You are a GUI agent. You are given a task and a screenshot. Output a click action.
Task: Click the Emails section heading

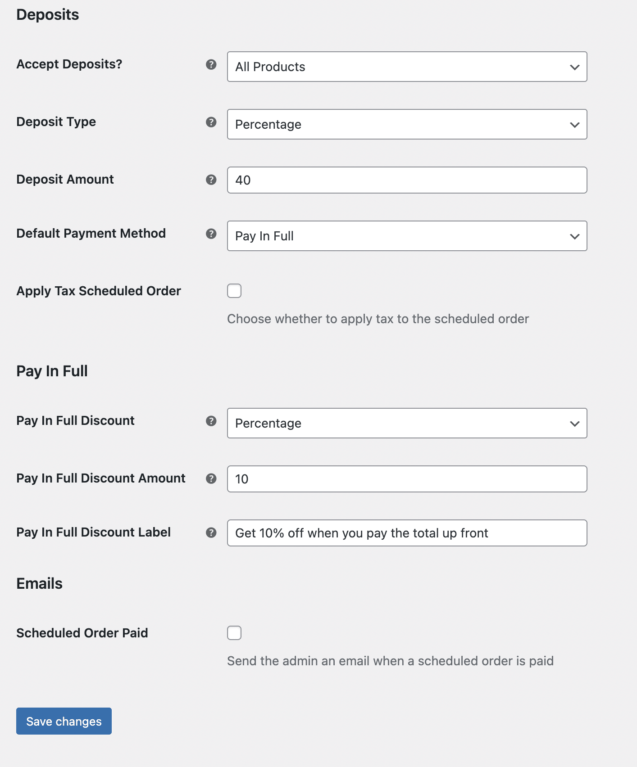click(39, 583)
